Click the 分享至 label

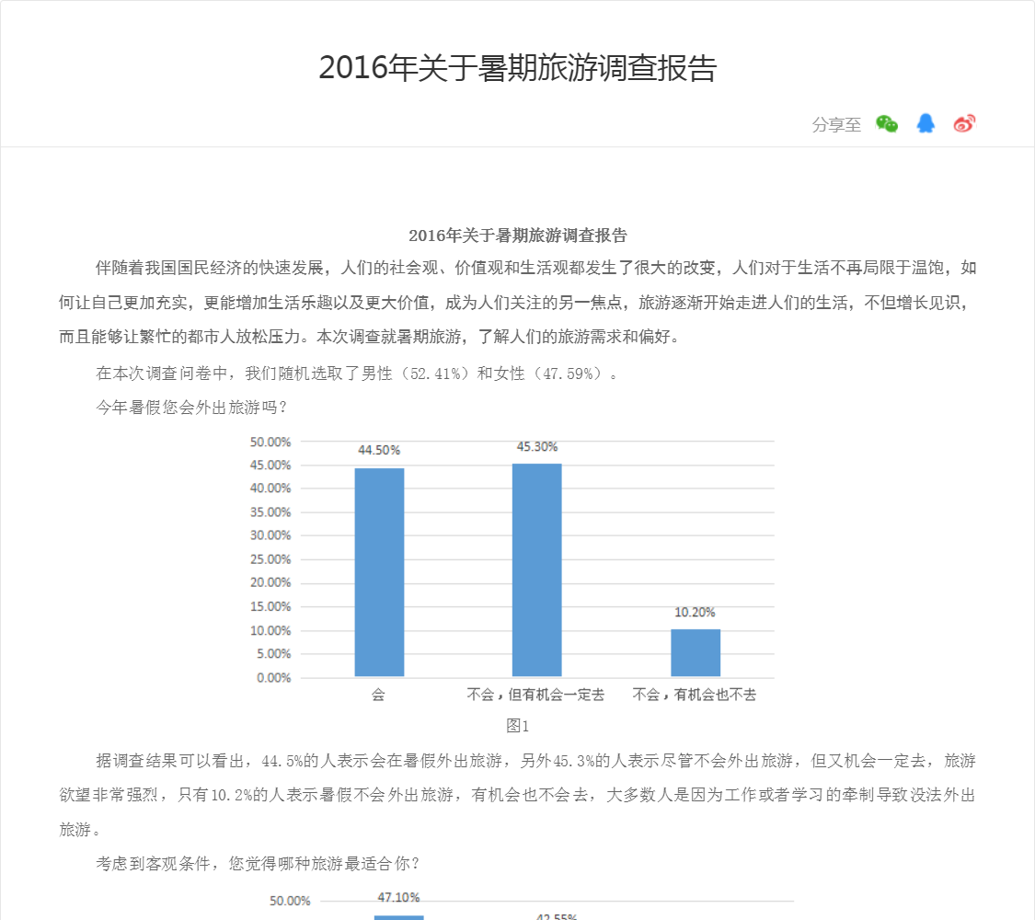tap(836, 125)
